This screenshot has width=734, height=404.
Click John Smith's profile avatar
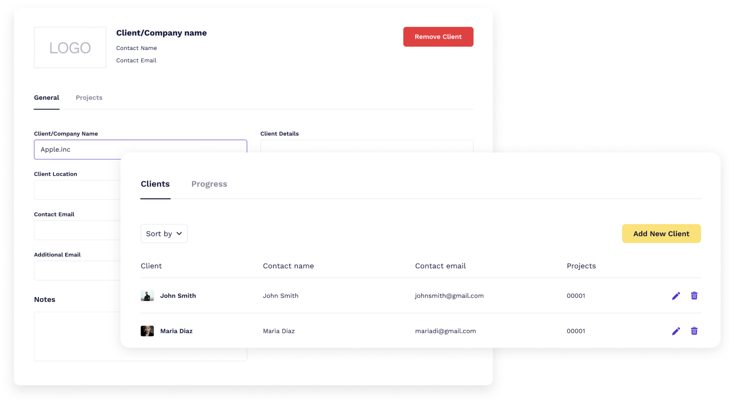click(x=147, y=296)
